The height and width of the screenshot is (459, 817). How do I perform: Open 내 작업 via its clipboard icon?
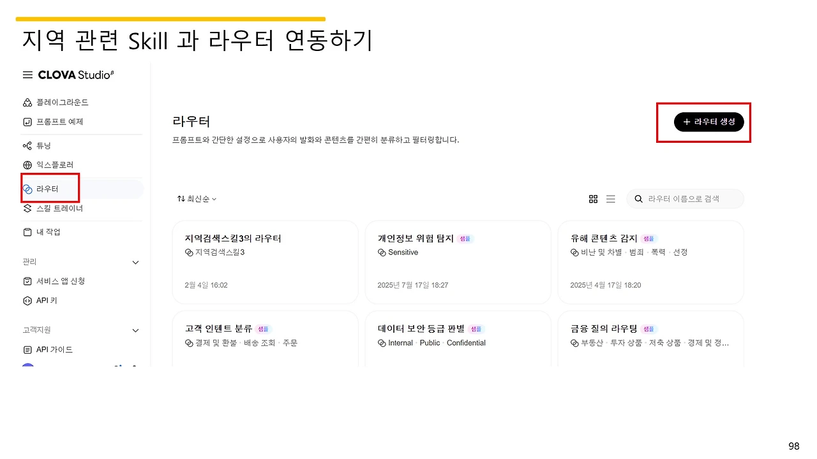[28, 231]
